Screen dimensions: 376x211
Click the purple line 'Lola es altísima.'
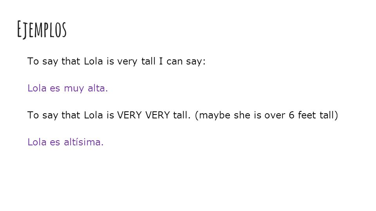click(65, 142)
